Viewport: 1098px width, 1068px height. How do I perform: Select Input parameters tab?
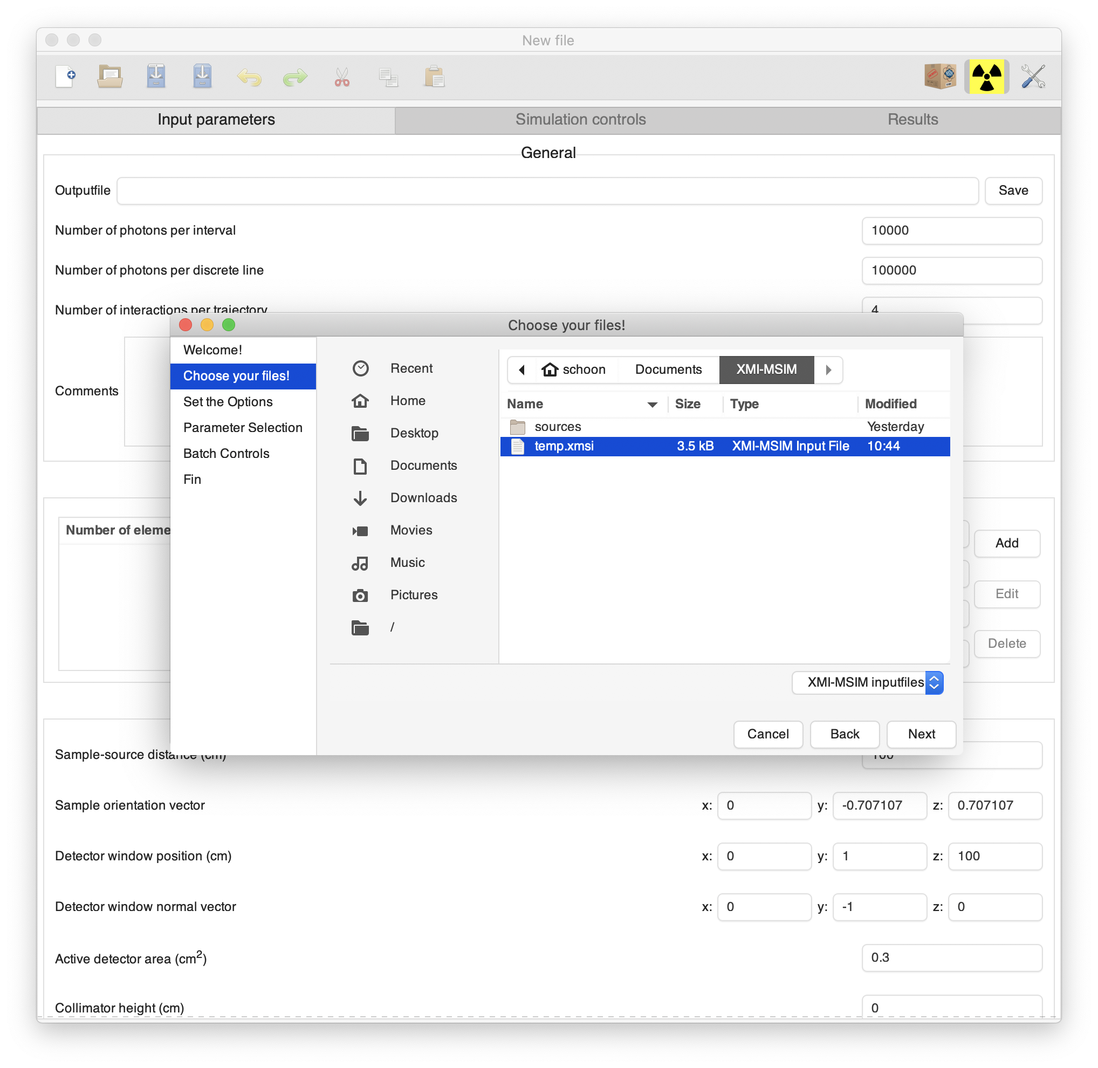[x=216, y=120]
